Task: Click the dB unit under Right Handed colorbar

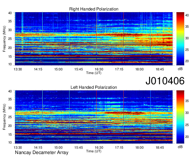Action: (x=180, y=69)
